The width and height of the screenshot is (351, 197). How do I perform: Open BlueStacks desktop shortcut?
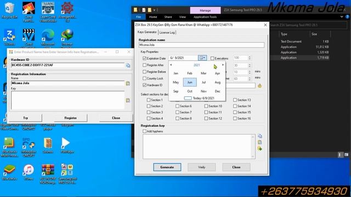pos(9,172)
